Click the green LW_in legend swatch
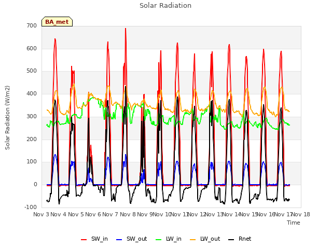This screenshot has height=249, width=332. (159, 240)
